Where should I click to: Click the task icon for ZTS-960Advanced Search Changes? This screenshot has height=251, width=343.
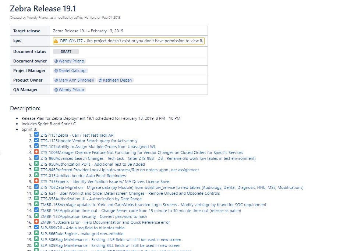36,158
